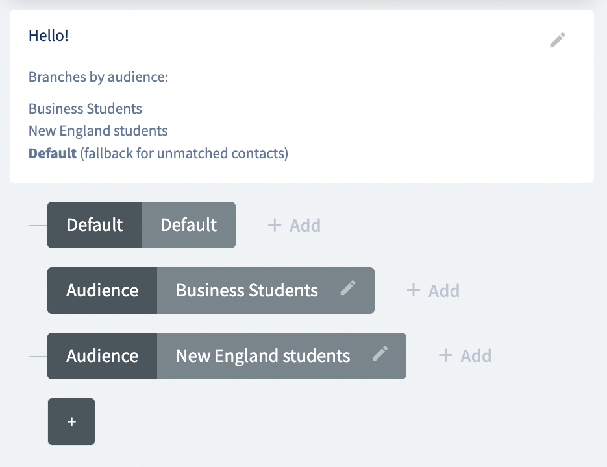Click pencil icon on New England students branch
607x467 pixels.
tap(380, 353)
